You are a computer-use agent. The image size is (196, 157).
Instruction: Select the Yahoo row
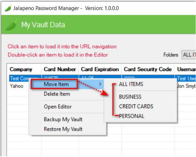(x=17, y=86)
